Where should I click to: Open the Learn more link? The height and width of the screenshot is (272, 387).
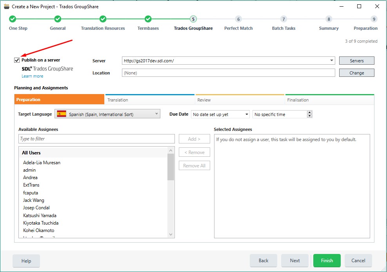32,76
